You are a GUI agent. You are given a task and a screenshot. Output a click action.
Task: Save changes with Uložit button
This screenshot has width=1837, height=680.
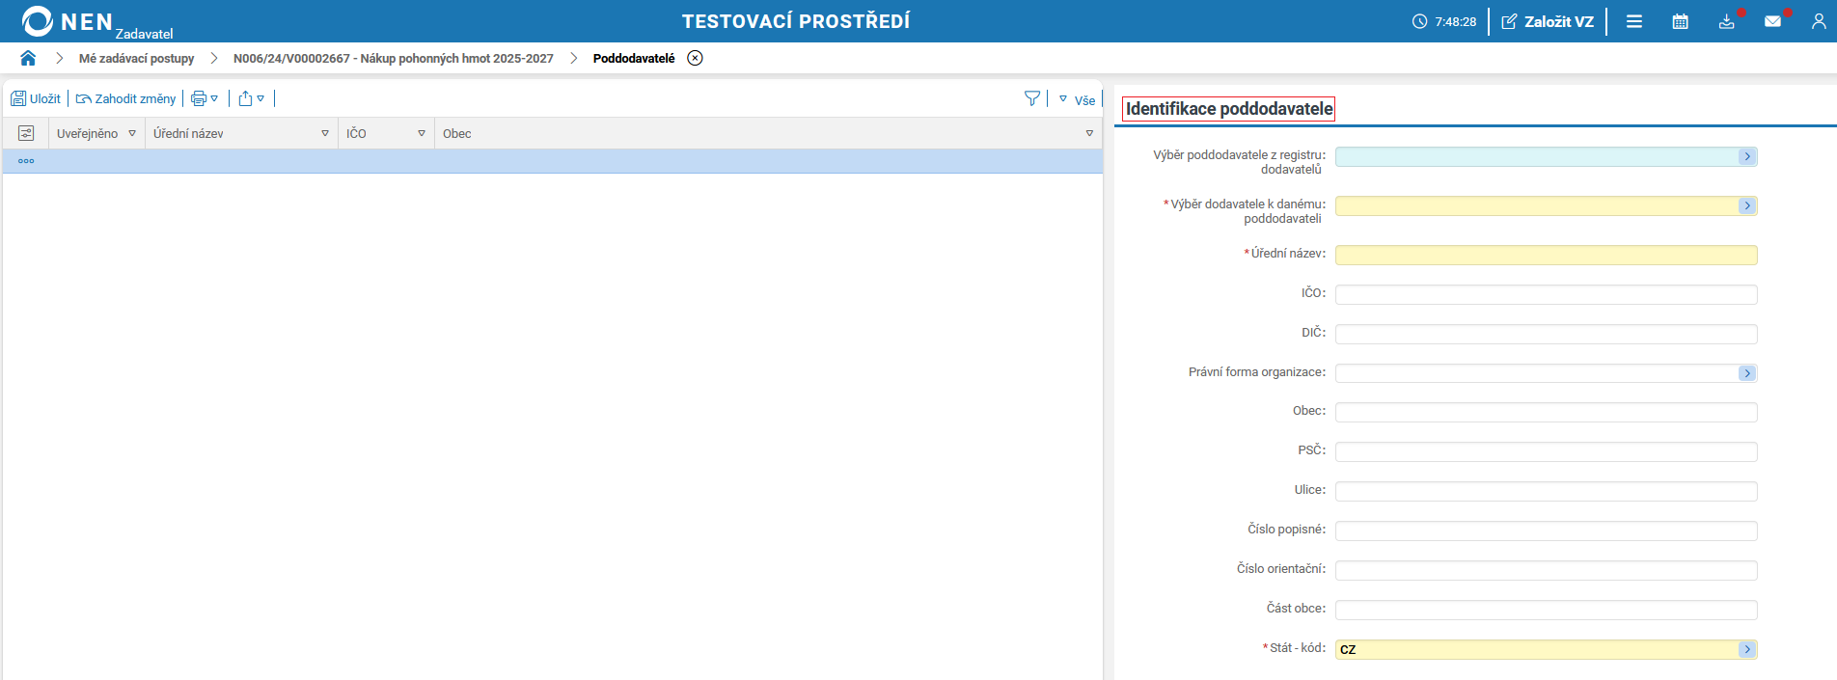(36, 98)
